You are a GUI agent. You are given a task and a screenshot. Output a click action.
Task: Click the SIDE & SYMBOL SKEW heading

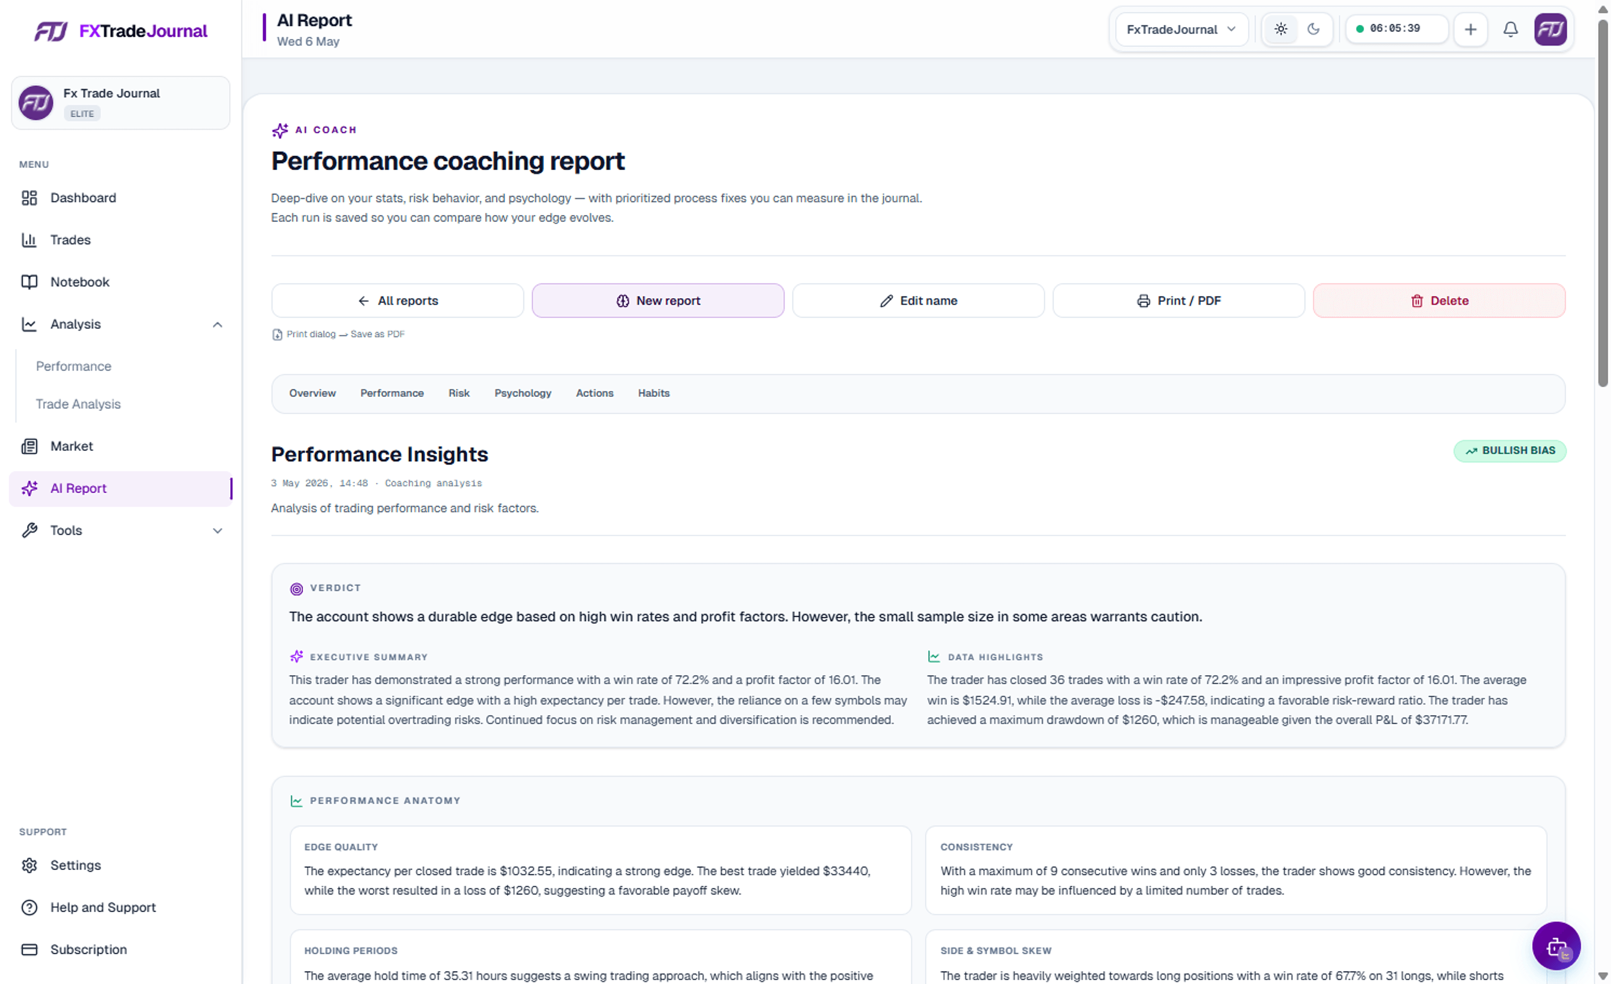point(996,951)
